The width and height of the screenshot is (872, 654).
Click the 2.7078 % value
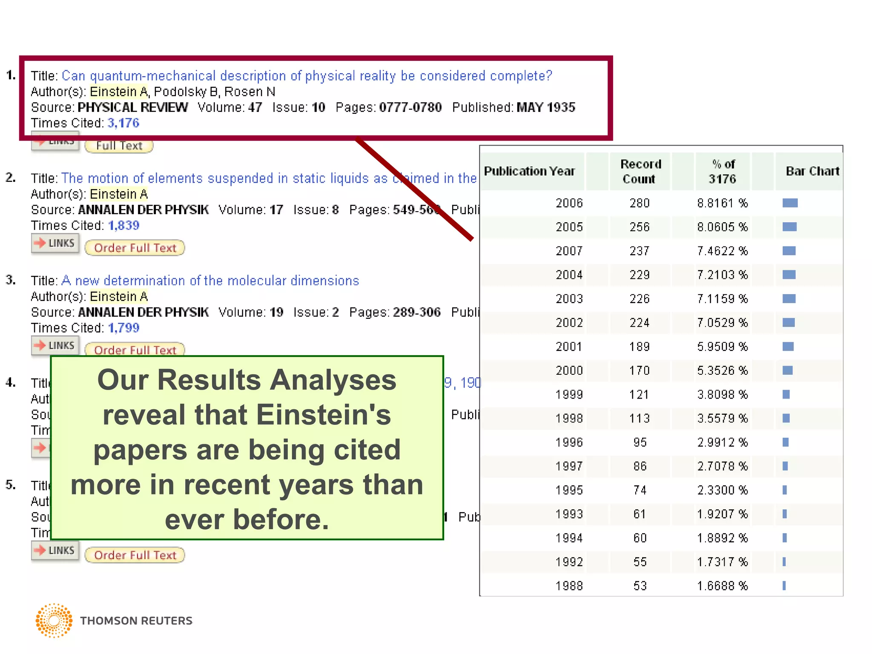pyautogui.click(x=722, y=466)
